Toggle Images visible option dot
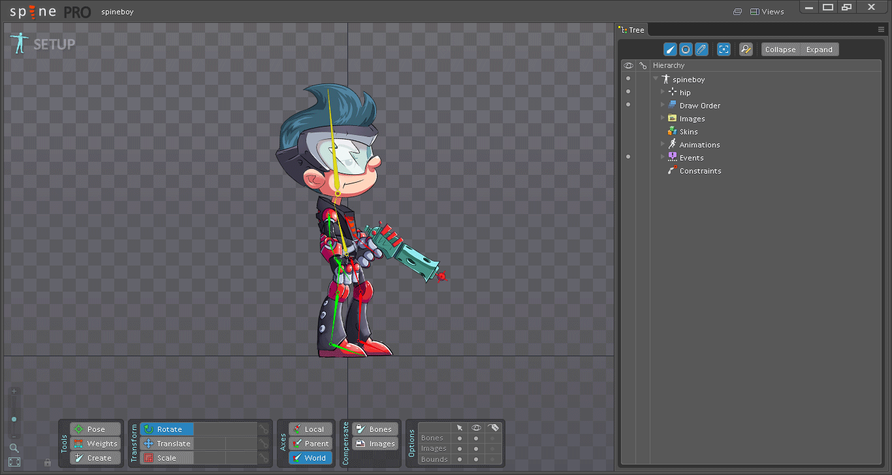The height and width of the screenshot is (475, 892). coord(476,449)
